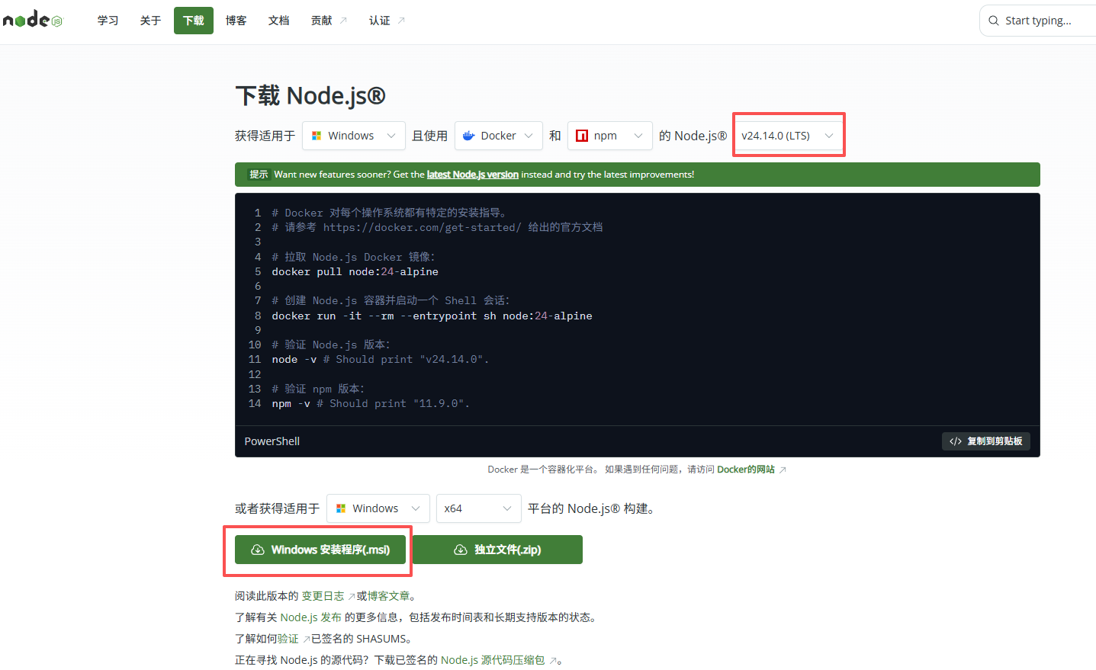
Task: Click the Windows logo in the lower platform dropdown
Action: point(341,508)
